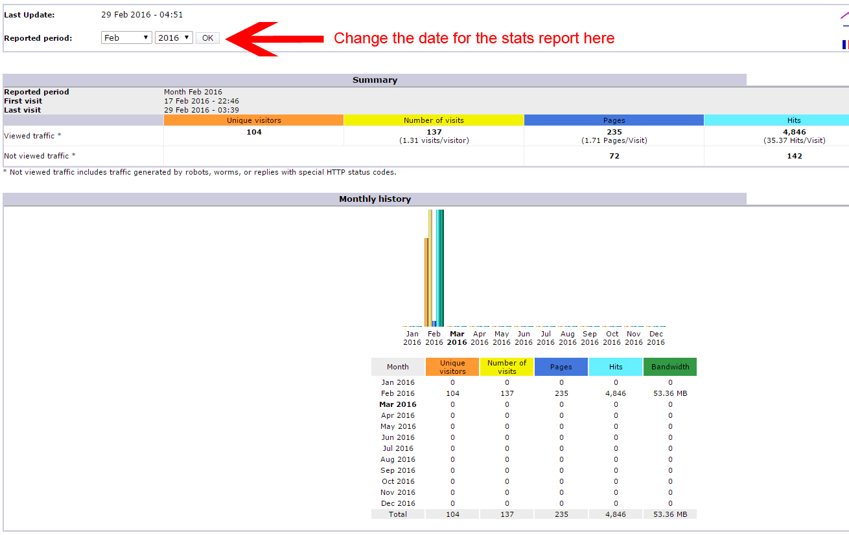Click OK to change the reported period

[207, 37]
